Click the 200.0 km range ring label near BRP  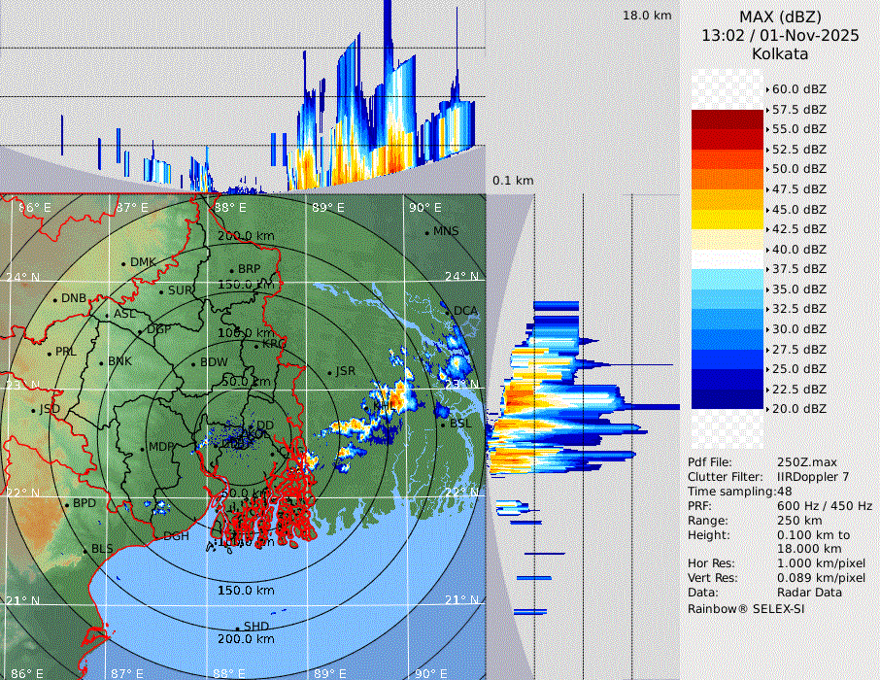click(x=242, y=236)
